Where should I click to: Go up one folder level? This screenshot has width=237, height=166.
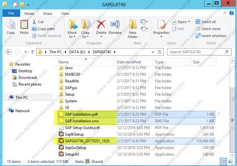[x=32, y=52]
